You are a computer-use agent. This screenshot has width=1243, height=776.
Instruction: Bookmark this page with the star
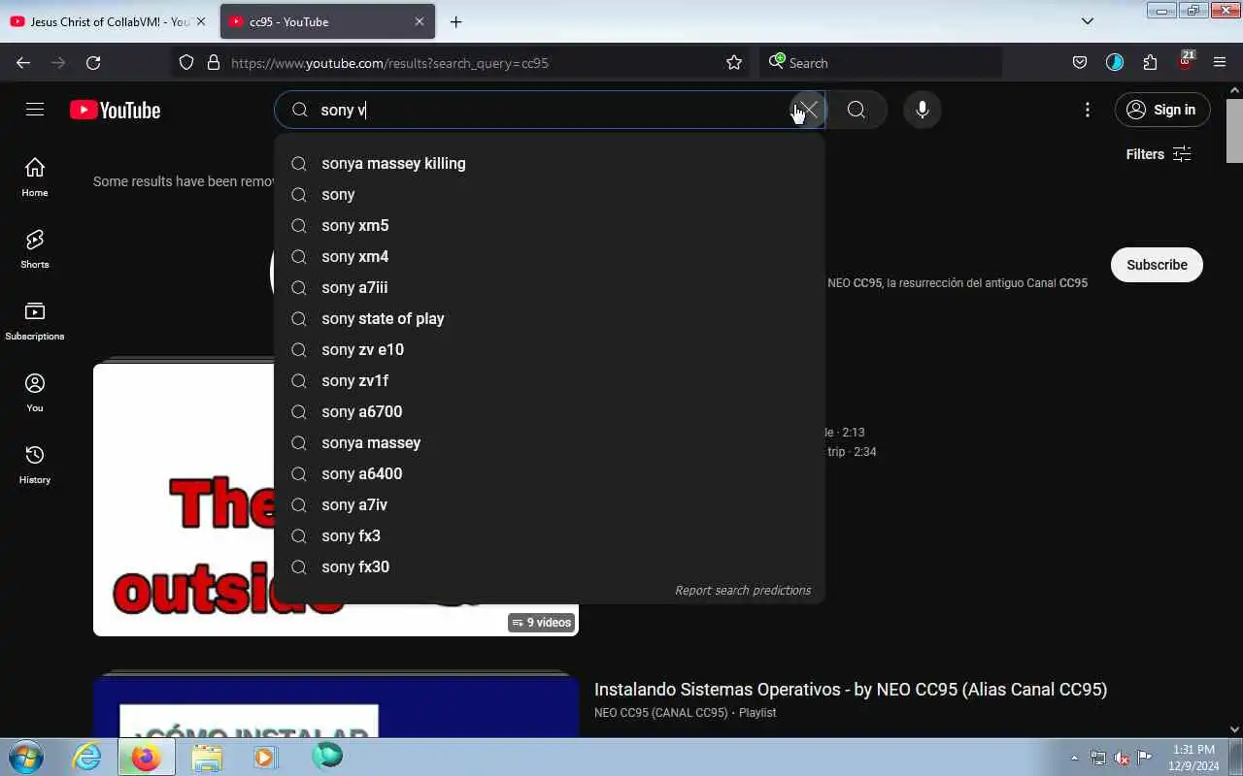[x=734, y=63]
